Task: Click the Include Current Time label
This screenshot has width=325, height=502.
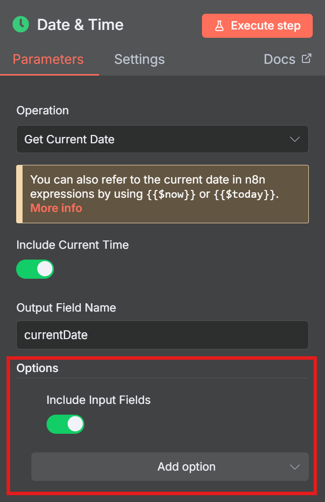Action: (x=73, y=245)
